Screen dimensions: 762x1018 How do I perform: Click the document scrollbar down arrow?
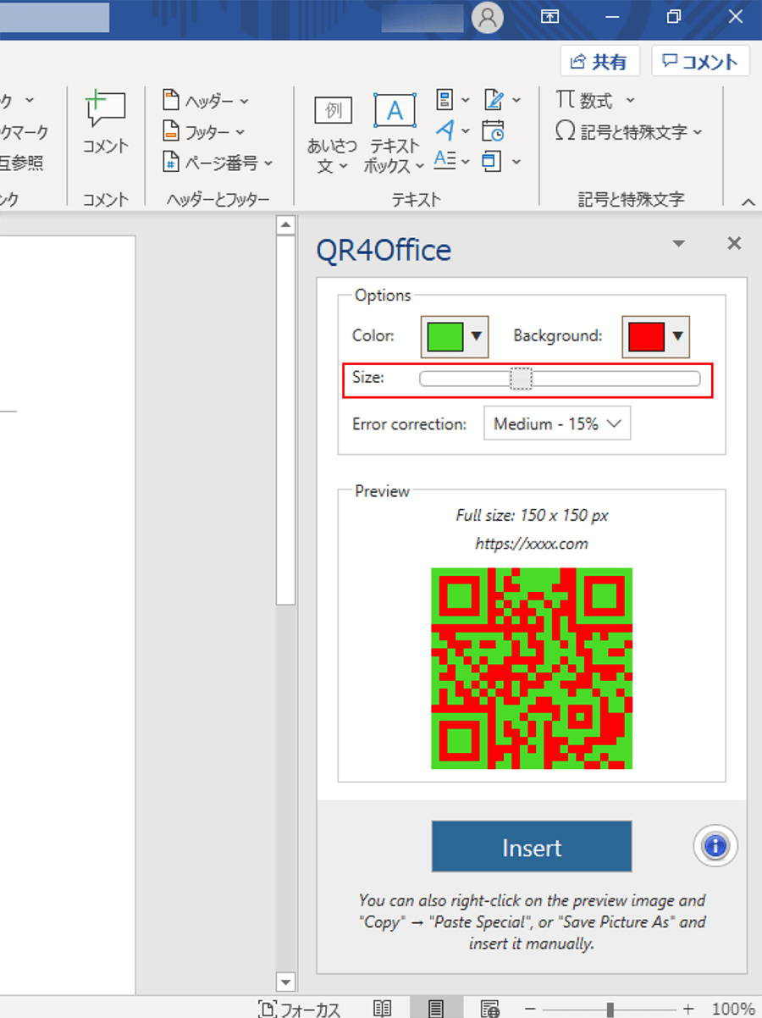tap(286, 982)
